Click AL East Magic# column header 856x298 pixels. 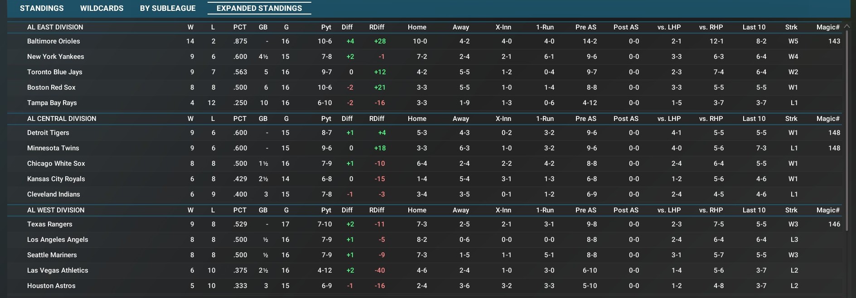point(827,27)
